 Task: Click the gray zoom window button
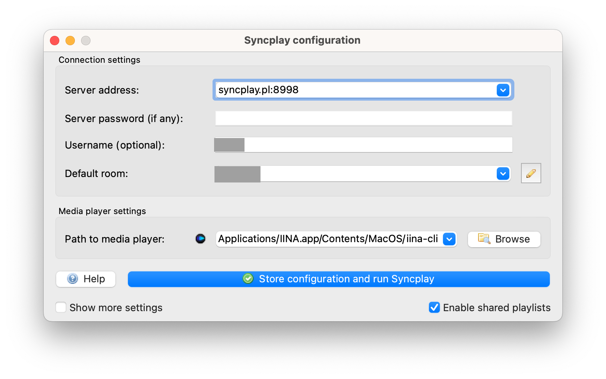tap(86, 41)
